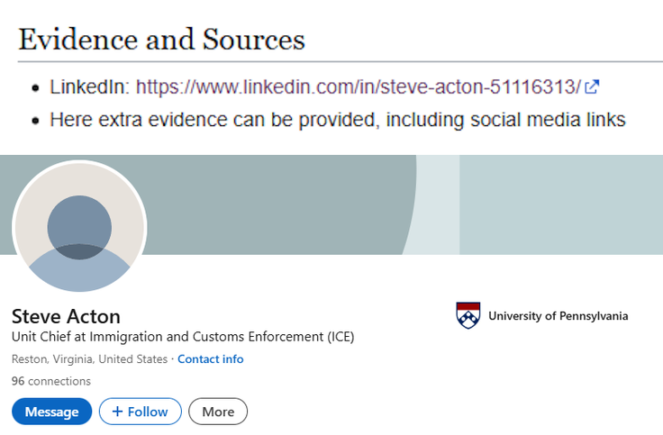Click the Unit Chief at ICE headline

183,338
